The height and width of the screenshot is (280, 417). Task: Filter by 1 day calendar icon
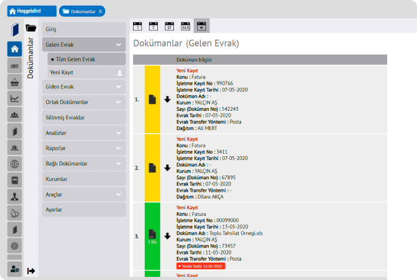(x=137, y=26)
